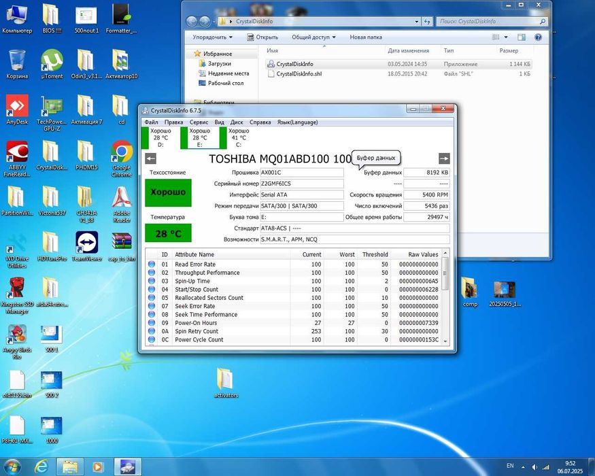Viewport: 595px width, 476px height.
Task: Open the Язык(Language) menu
Action: [298, 122]
